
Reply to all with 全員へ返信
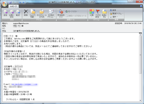point(12,14)
